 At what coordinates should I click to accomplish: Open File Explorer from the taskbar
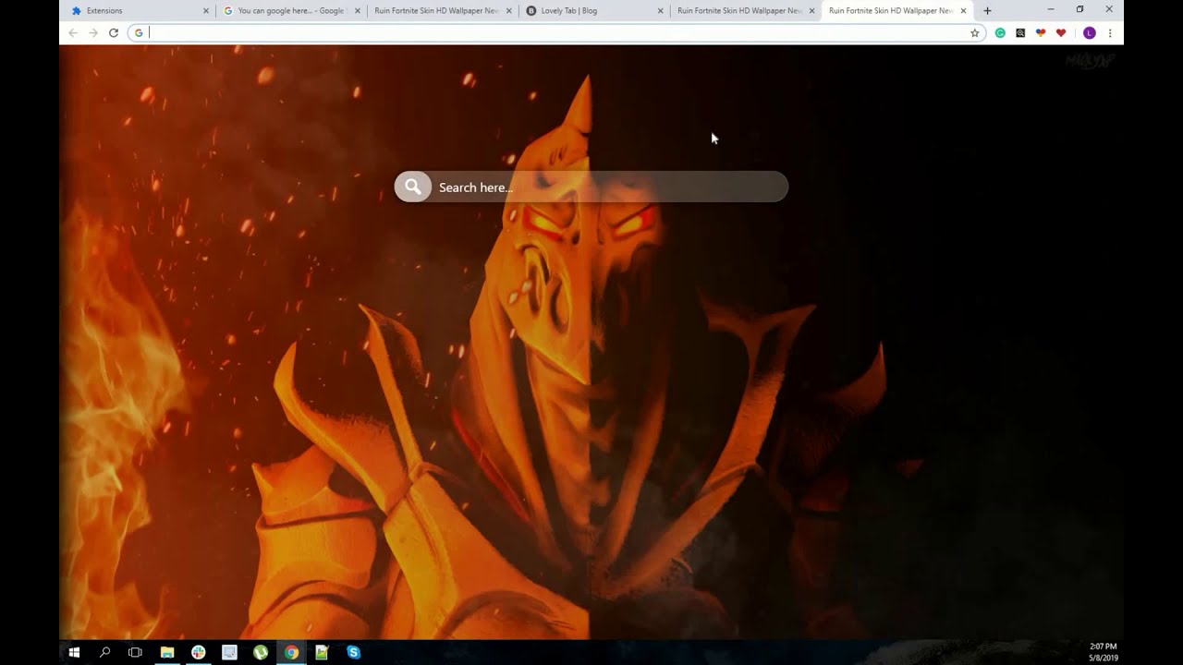coord(167,652)
